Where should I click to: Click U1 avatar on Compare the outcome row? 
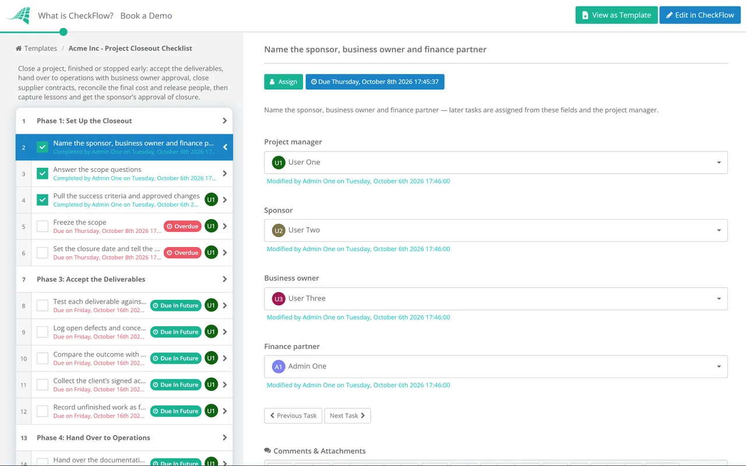[x=211, y=358]
